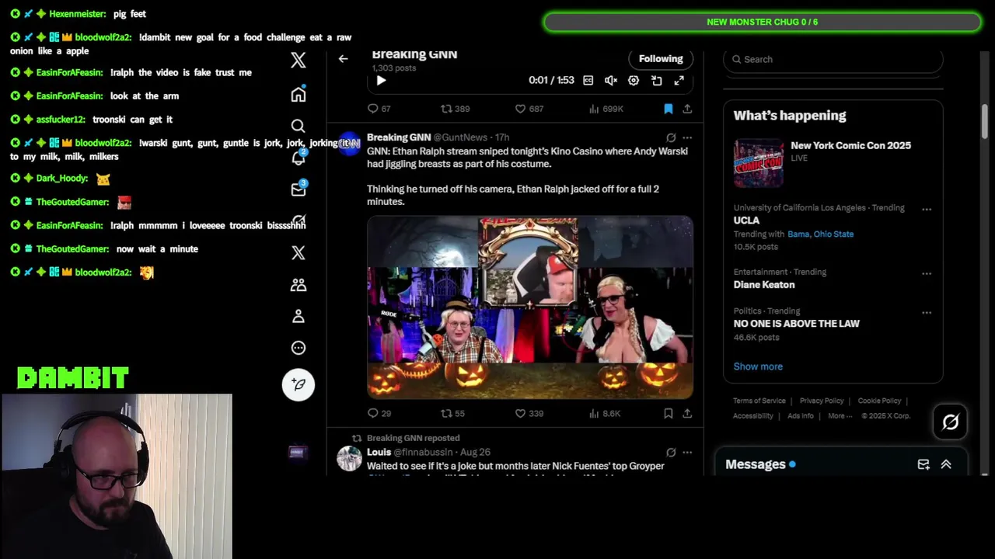This screenshot has width=995, height=559.
Task: Open the Breaking GNN avatar picture
Action: pos(349,143)
